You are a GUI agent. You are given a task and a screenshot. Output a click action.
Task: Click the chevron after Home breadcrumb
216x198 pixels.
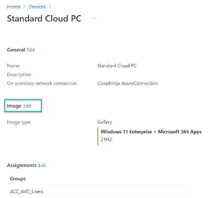click(x=24, y=7)
